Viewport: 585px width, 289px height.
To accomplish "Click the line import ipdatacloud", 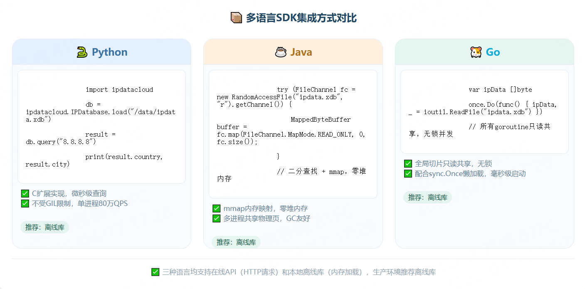I will [119, 90].
